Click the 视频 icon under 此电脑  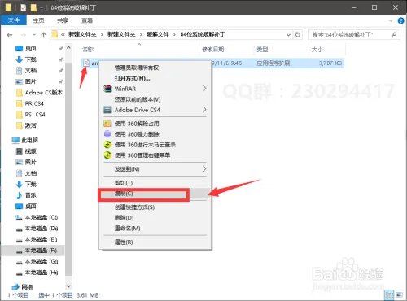(19, 151)
